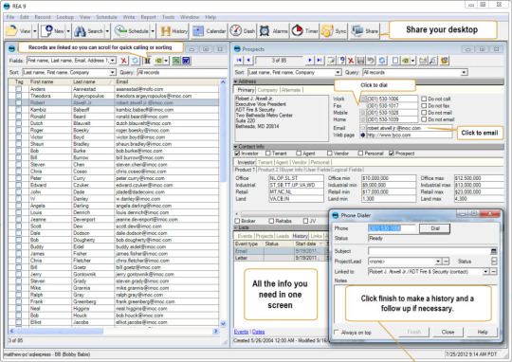Image resolution: width=512 pixels, height=362 pixels.
Task: Click the Subject field in Phone Dialer
Action: point(429,251)
